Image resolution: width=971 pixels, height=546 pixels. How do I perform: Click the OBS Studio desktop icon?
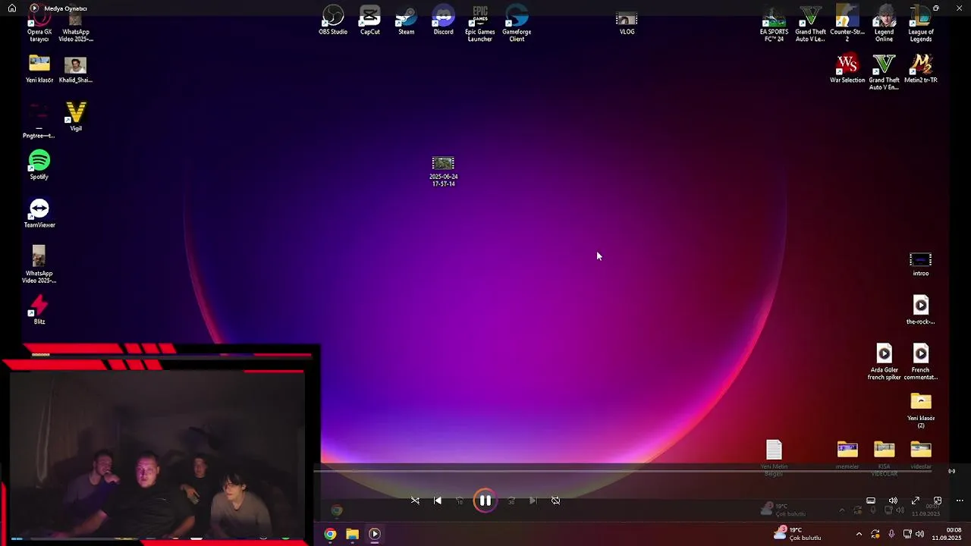point(333,20)
